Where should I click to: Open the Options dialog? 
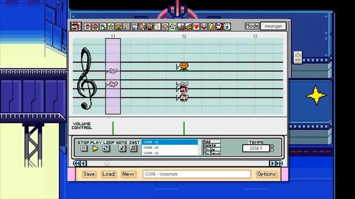point(266,174)
